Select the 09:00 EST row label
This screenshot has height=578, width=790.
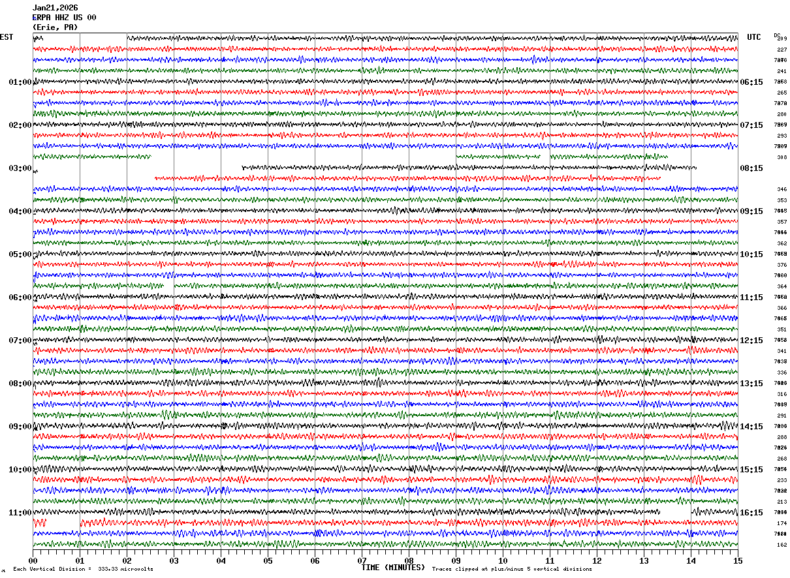20,427
